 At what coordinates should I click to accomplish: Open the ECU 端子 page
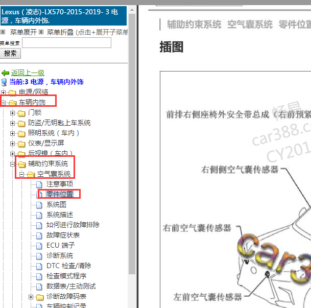pos(61,246)
